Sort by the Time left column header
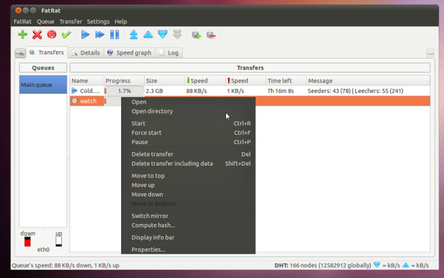The height and width of the screenshot is (278, 444). (286, 81)
